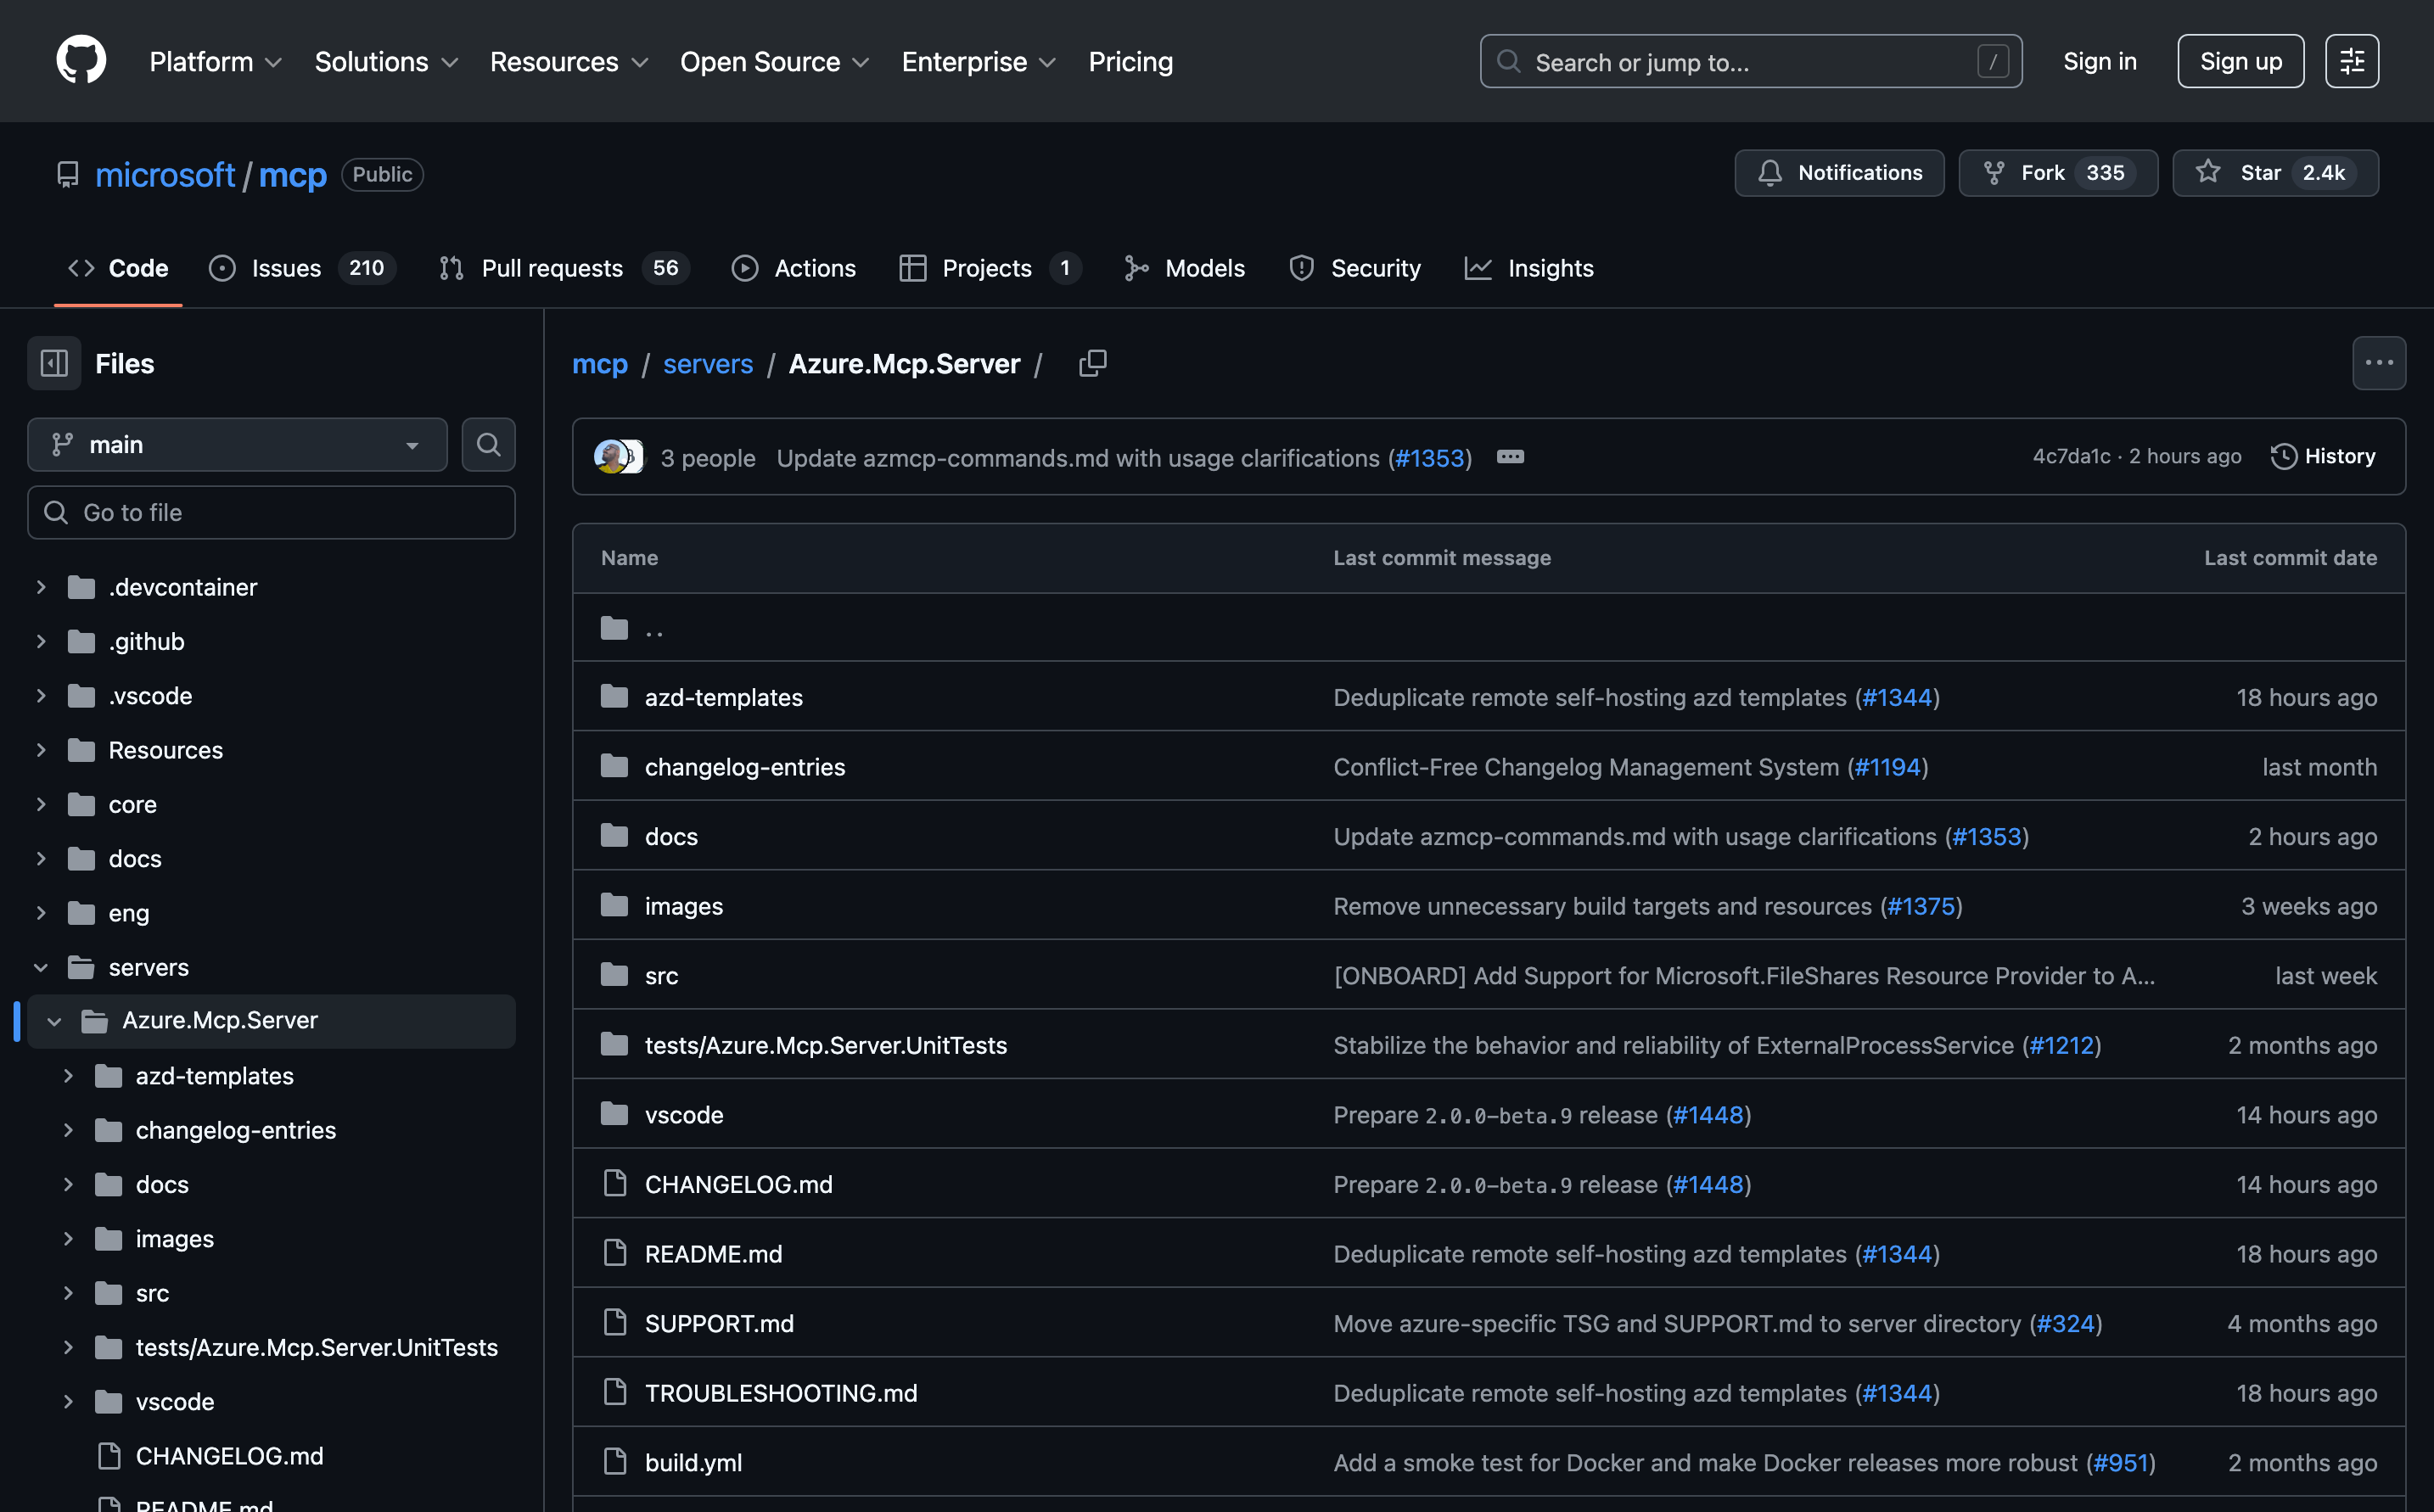
Task: Click the Go to file field
Action: 271,512
